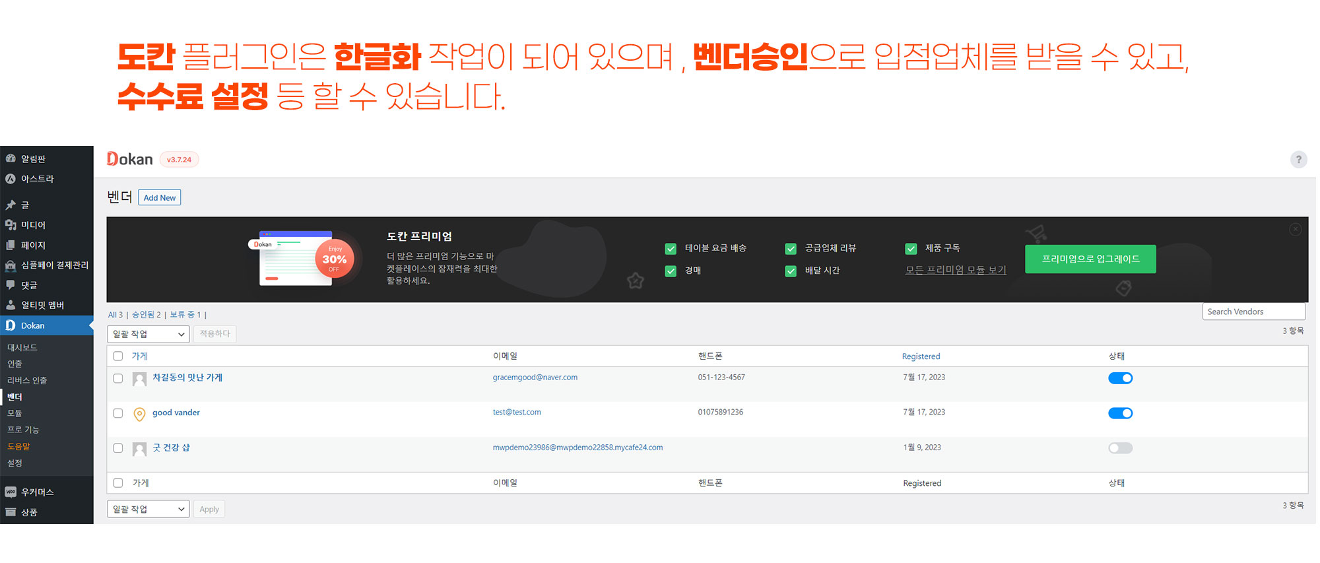Open 설정 in the Dokan submenu
The height and width of the screenshot is (563, 1320).
15,463
